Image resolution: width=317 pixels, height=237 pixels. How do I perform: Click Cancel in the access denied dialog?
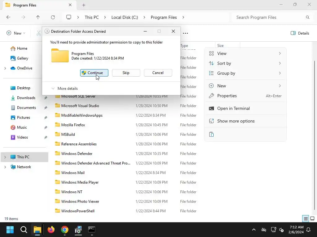pyautogui.click(x=158, y=73)
